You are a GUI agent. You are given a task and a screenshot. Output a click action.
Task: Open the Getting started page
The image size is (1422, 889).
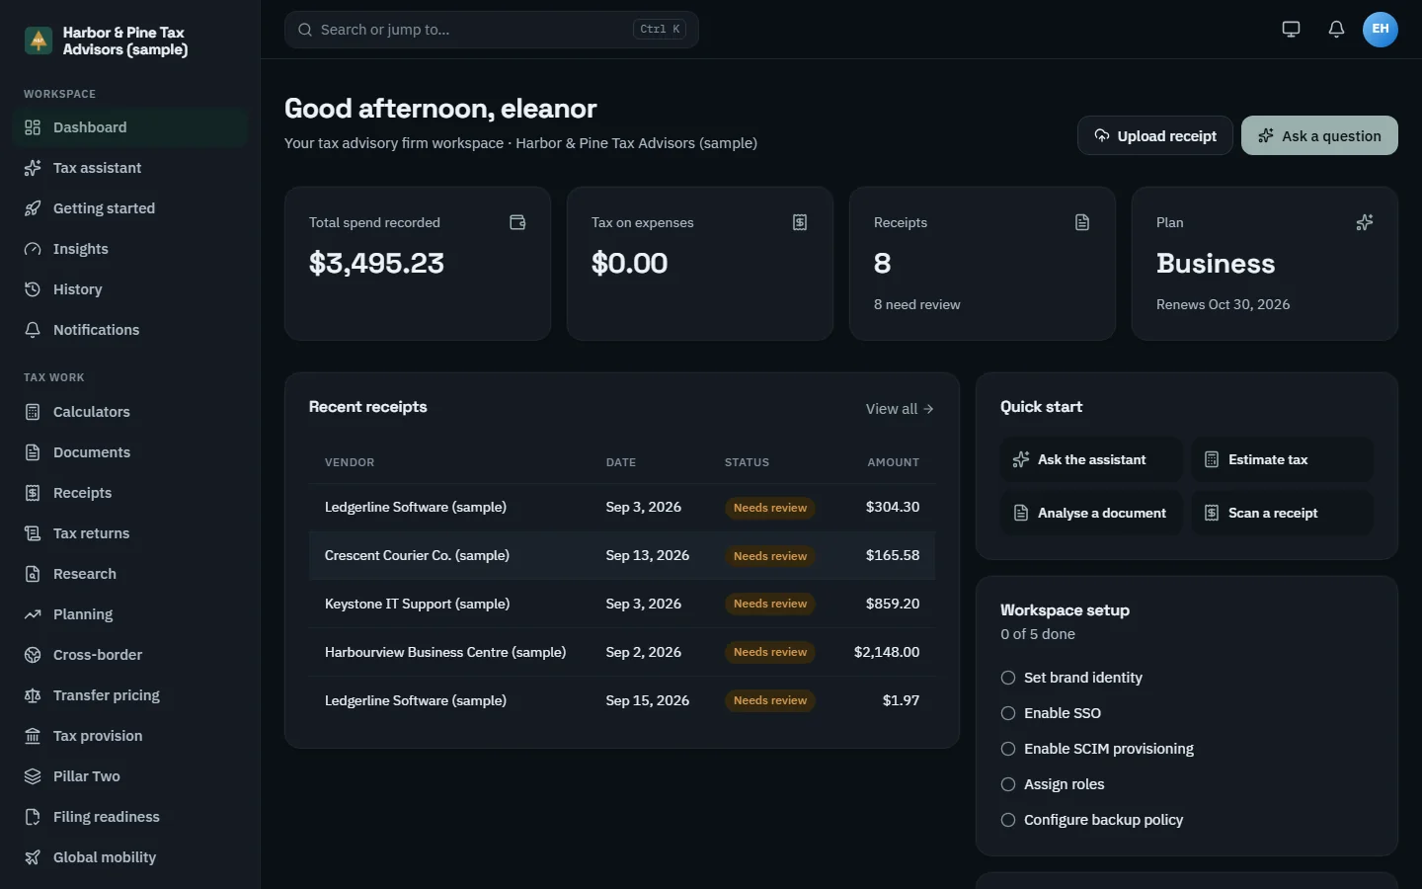click(129, 208)
